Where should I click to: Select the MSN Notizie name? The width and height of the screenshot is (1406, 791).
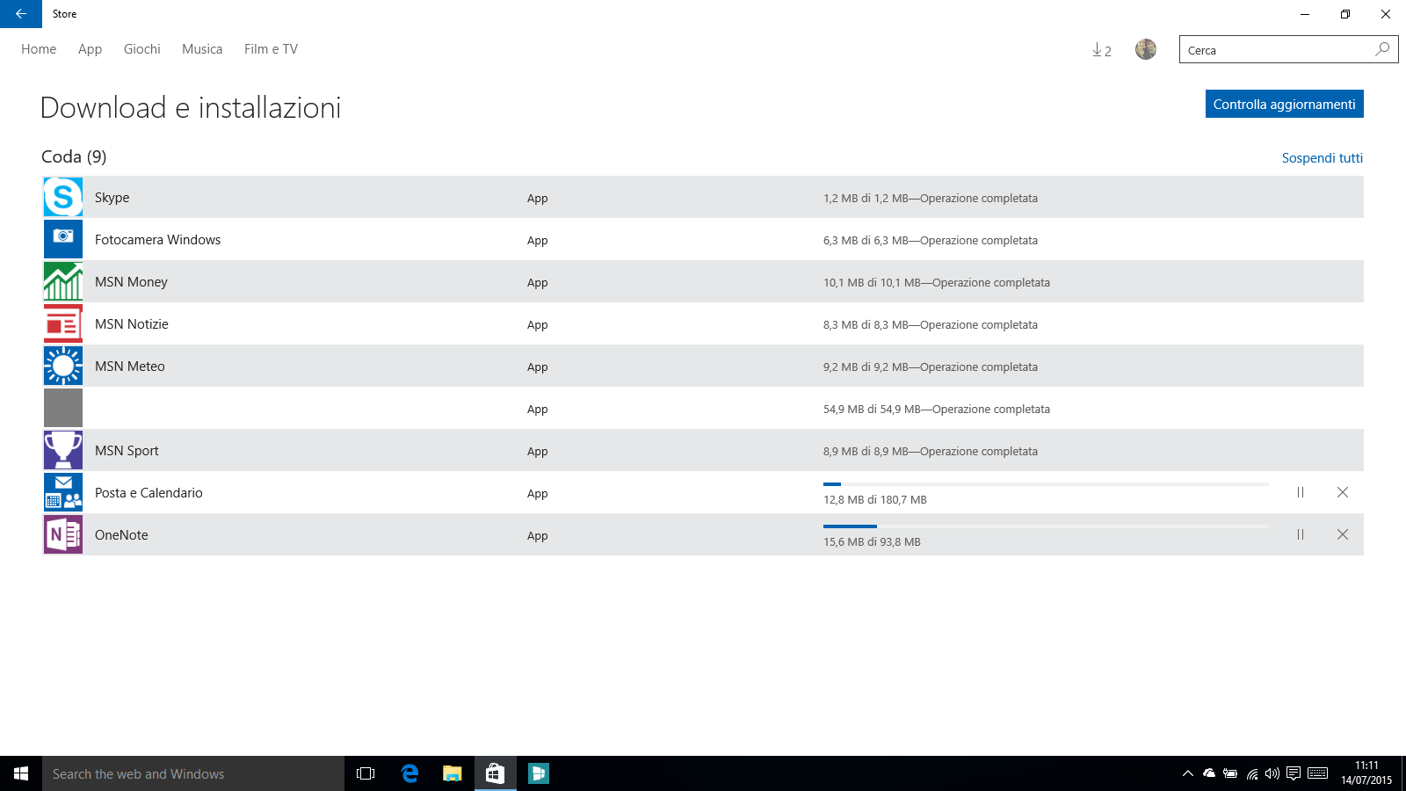132,324
